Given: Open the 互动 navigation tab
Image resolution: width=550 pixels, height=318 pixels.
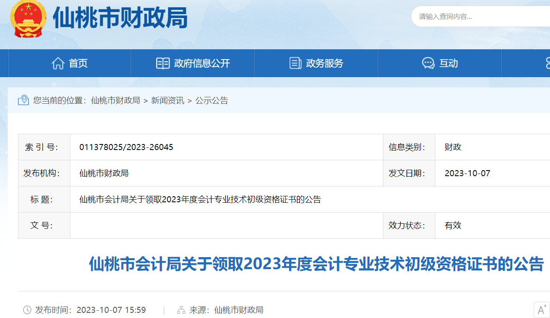Looking at the screenshot, I should point(440,63).
